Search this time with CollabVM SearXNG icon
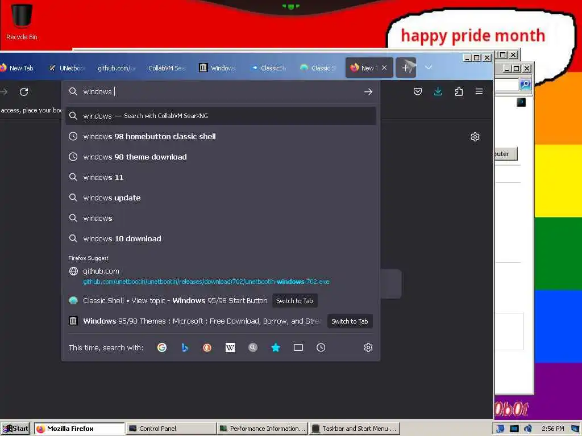 [253, 347]
